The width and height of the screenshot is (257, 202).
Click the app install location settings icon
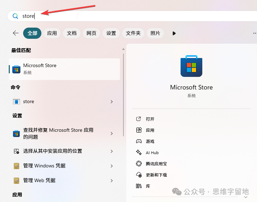pyautogui.click(x=16, y=151)
